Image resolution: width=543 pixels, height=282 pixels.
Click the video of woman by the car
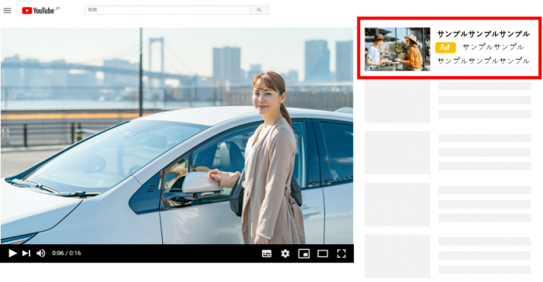pos(177,136)
